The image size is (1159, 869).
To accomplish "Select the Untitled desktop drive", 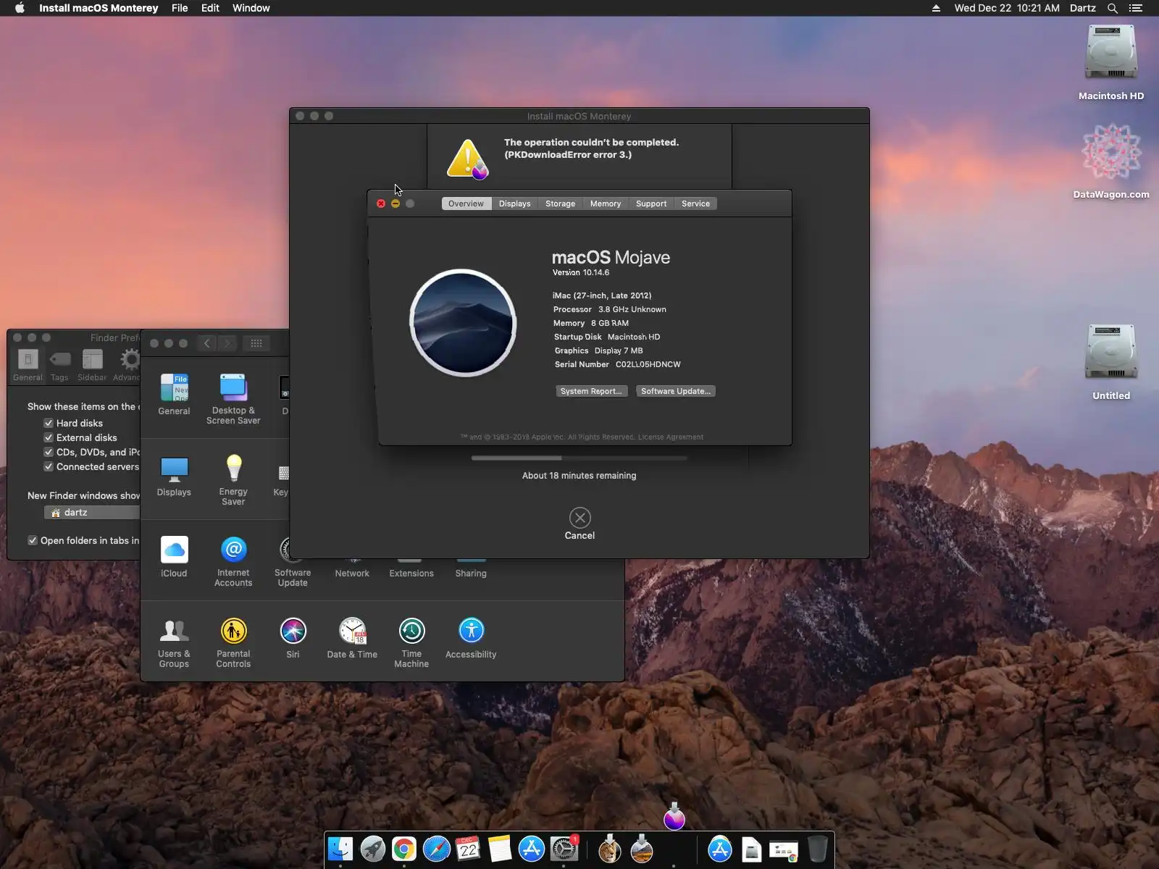I will tap(1111, 363).
